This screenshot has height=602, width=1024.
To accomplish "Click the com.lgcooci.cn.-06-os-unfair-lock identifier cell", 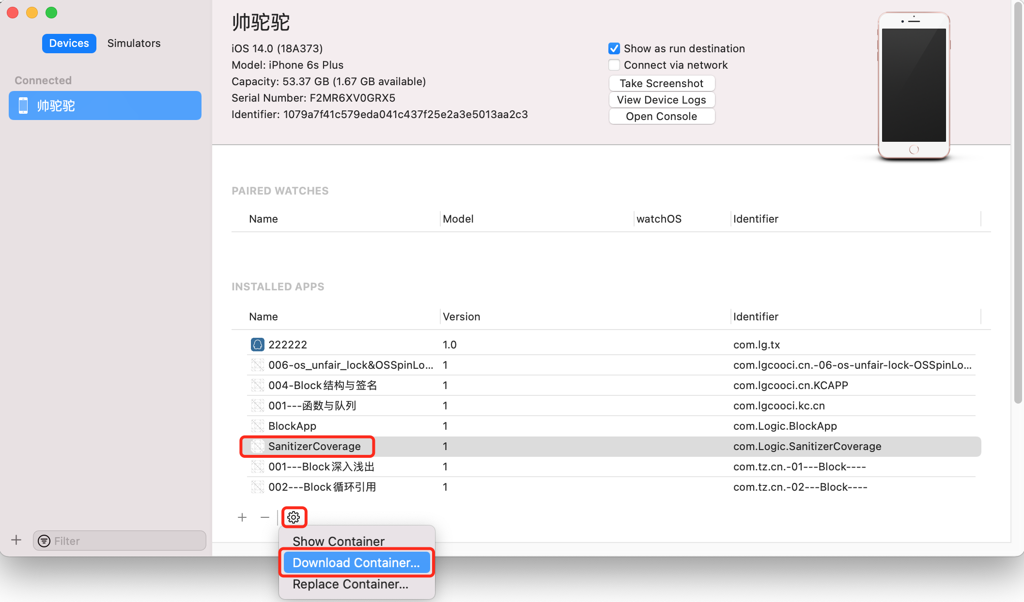I will pos(853,365).
